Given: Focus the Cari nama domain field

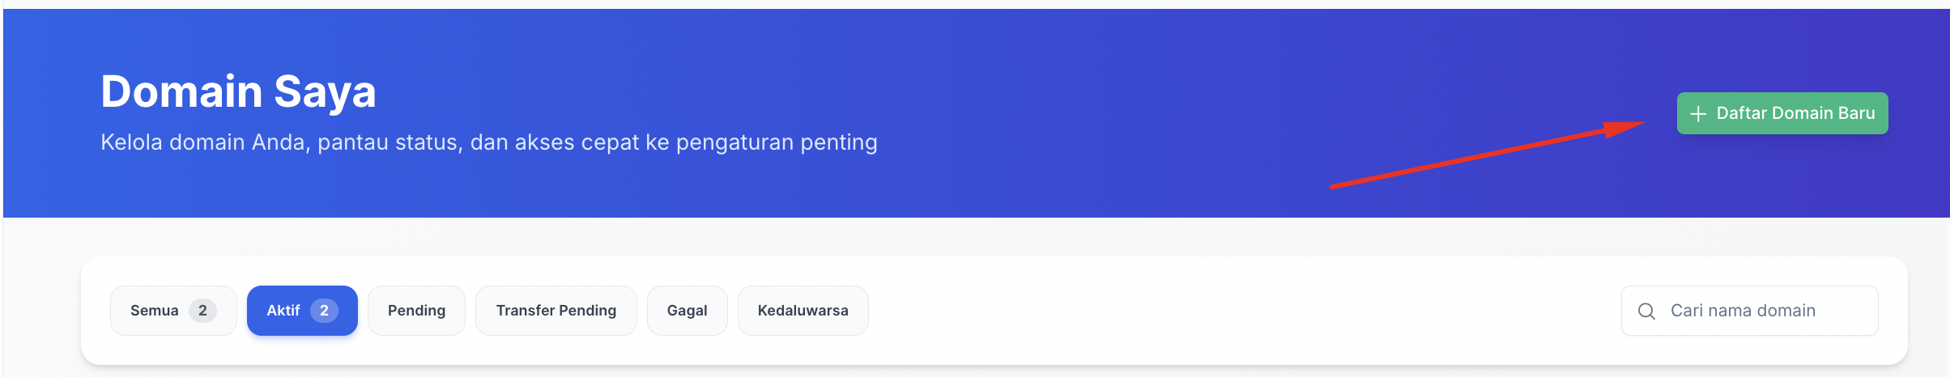Looking at the screenshot, I should coord(1757,311).
